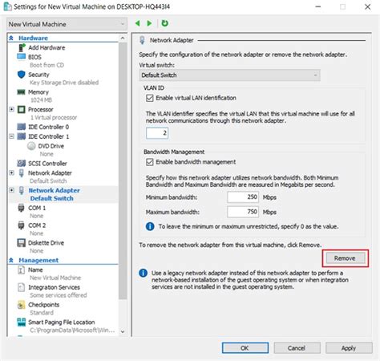Click the info icon beside legacy adapter note
The image size is (380, 361).
(144, 273)
